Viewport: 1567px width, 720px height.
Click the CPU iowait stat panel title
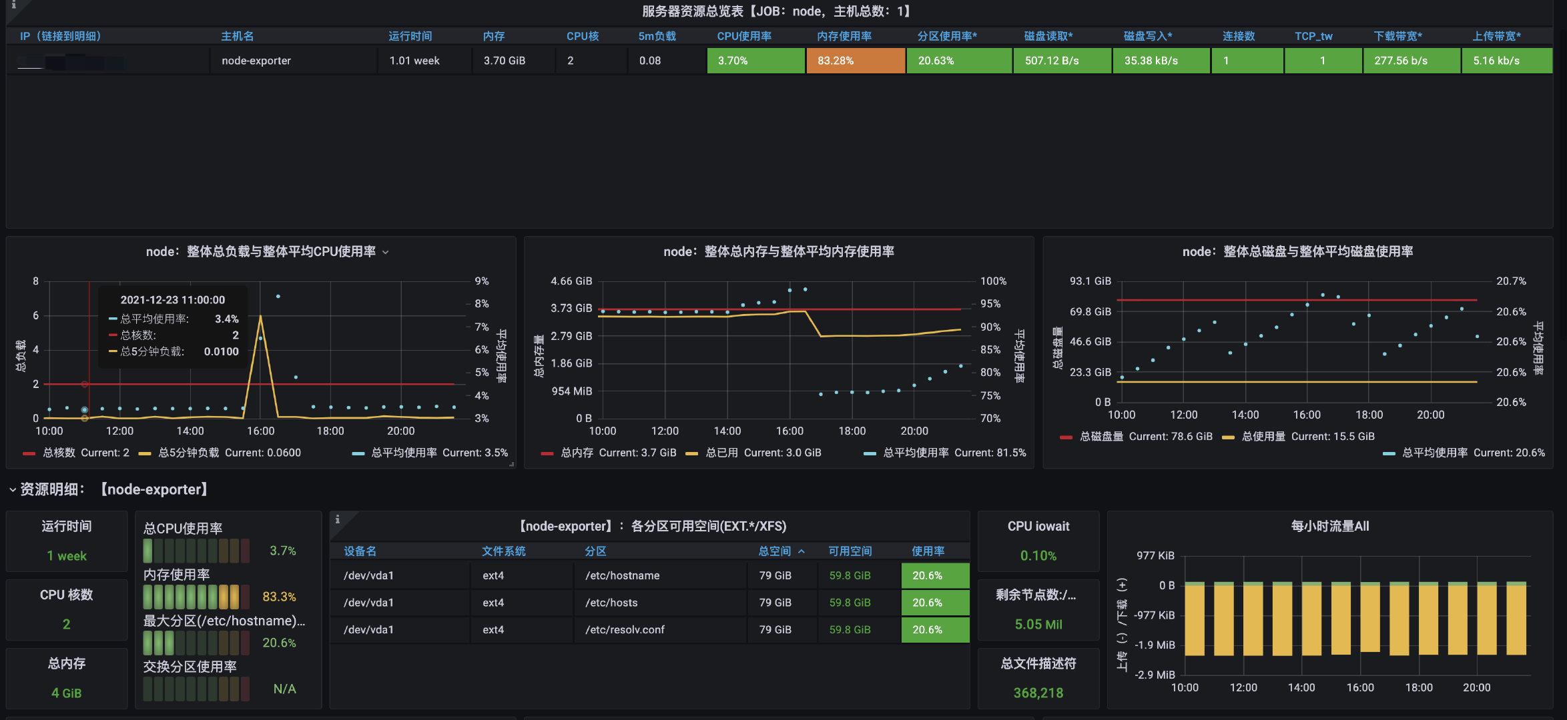1038,526
